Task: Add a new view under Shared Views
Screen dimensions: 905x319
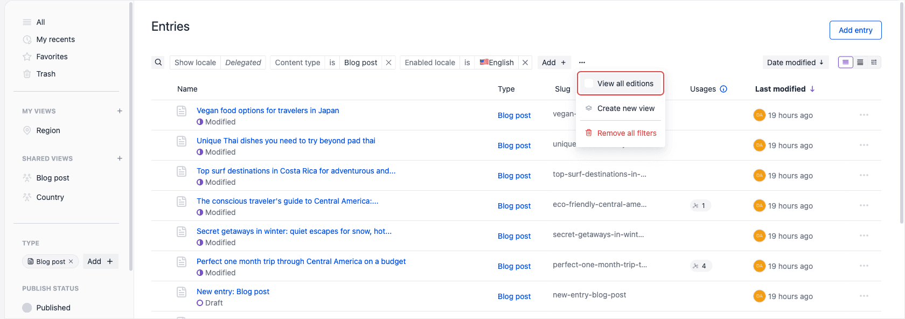Action: pos(120,158)
